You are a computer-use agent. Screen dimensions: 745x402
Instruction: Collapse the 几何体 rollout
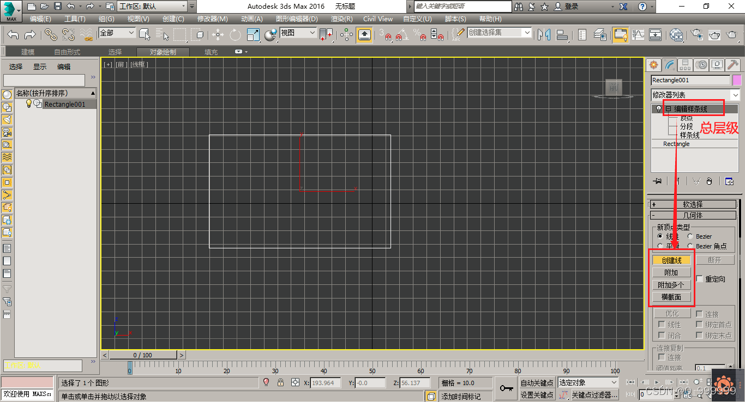click(693, 215)
